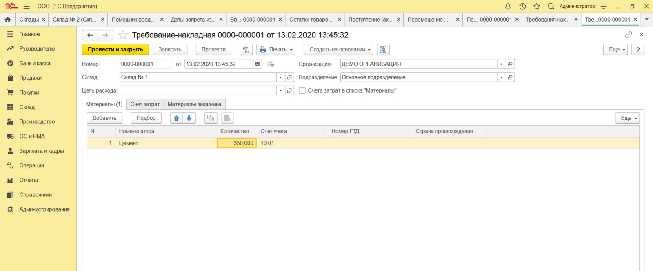Open Банк и касса sidebar section

tap(38, 63)
